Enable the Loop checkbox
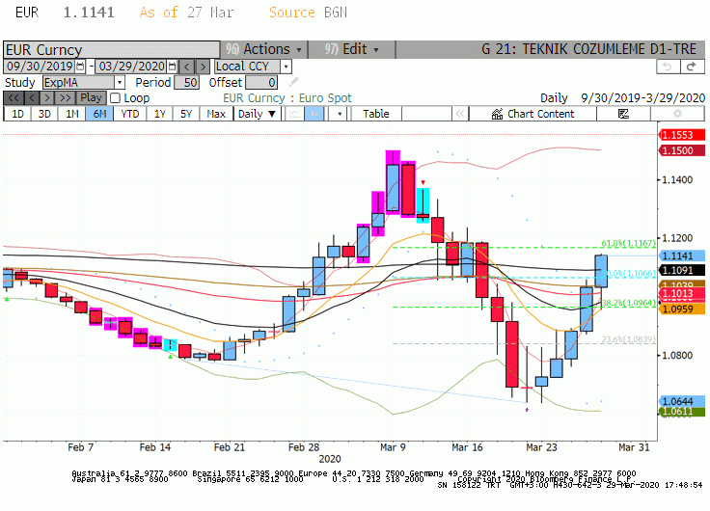The image size is (710, 511). point(116,97)
